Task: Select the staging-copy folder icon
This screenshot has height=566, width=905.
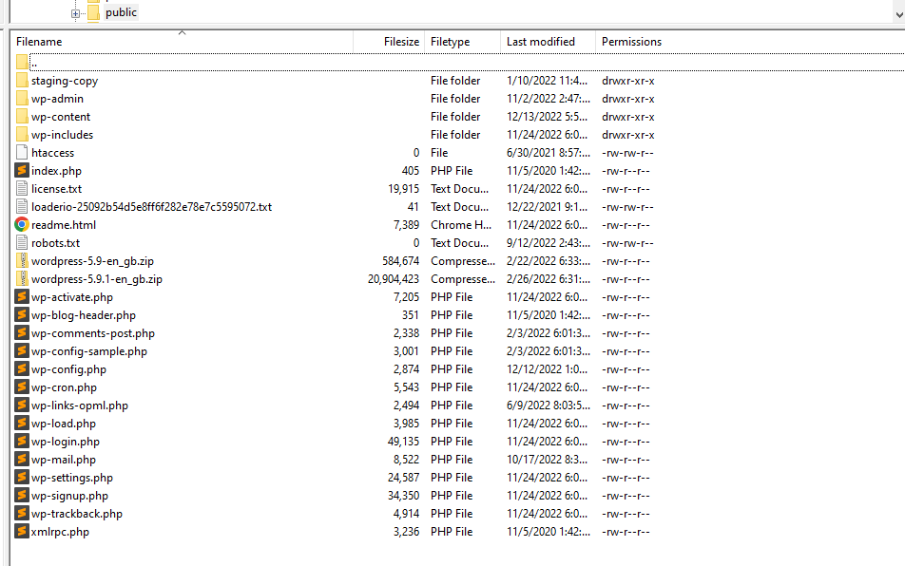Action: (x=22, y=80)
